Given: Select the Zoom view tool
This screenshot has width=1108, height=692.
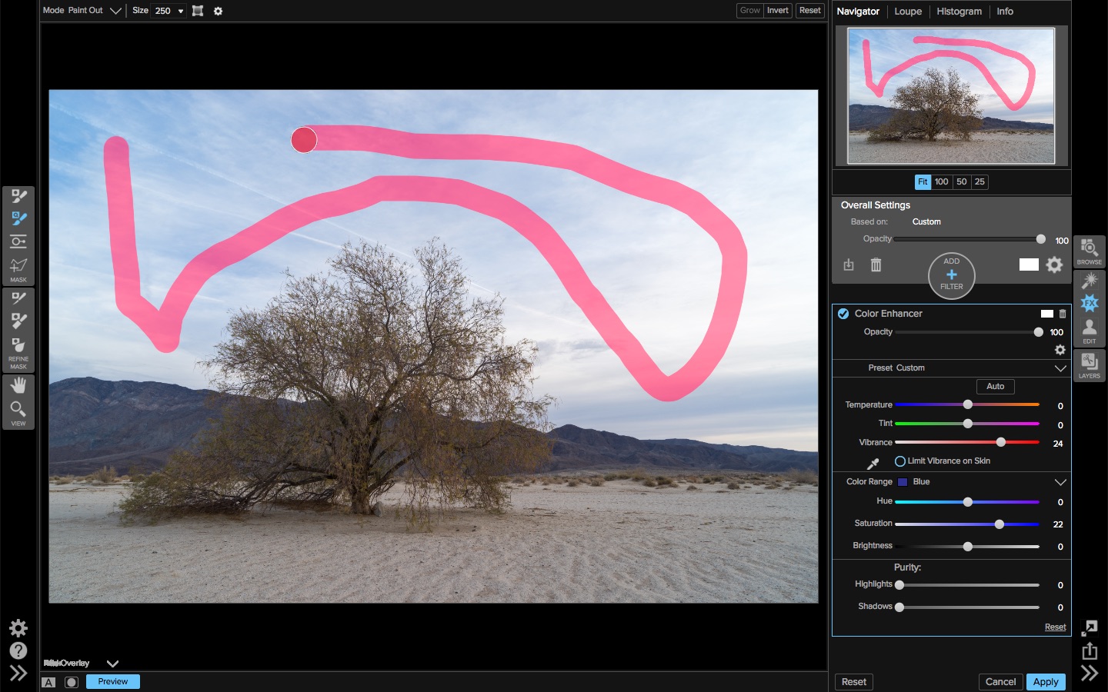Looking at the screenshot, I should point(18,409).
